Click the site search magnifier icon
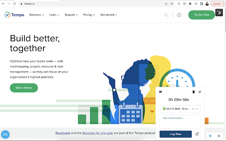This screenshot has width=226, height=141. [x=166, y=15]
